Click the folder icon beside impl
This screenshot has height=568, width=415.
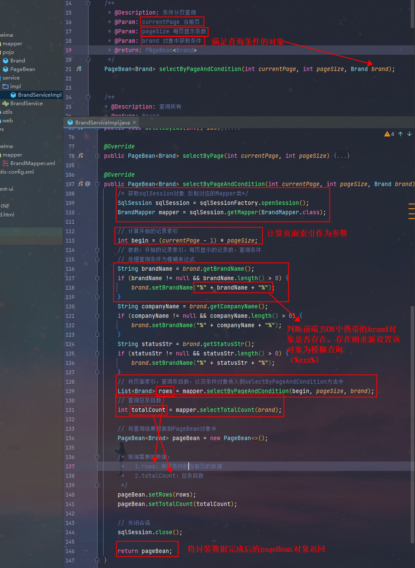pyautogui.click(x=6, y=86)
